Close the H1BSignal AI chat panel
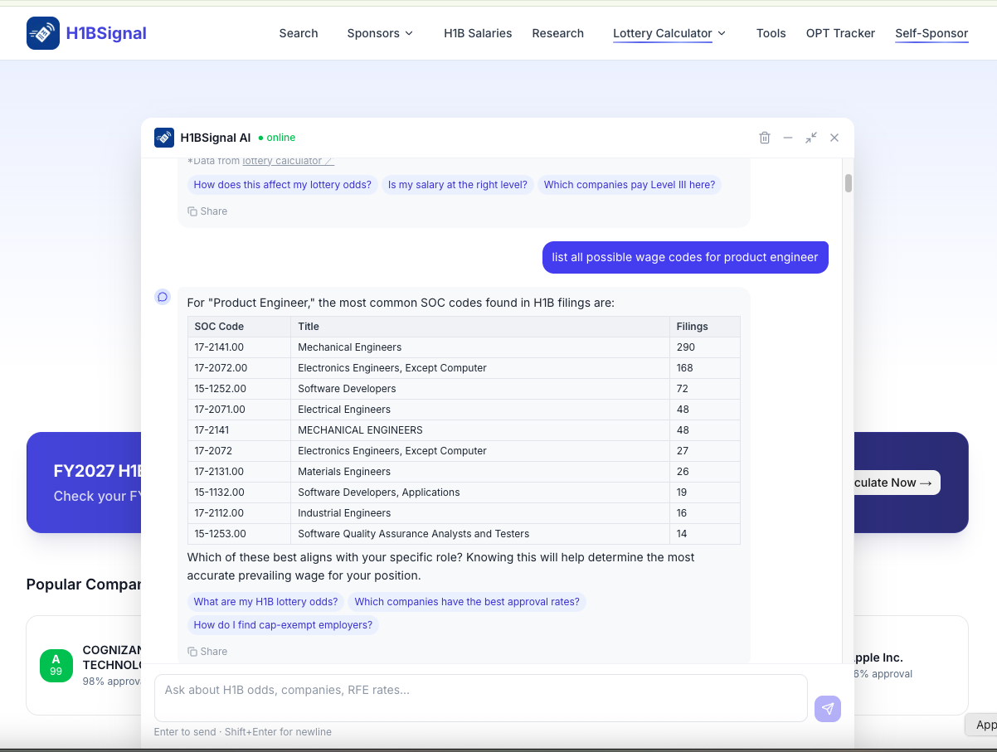997x752 pixels. (834, 138)
